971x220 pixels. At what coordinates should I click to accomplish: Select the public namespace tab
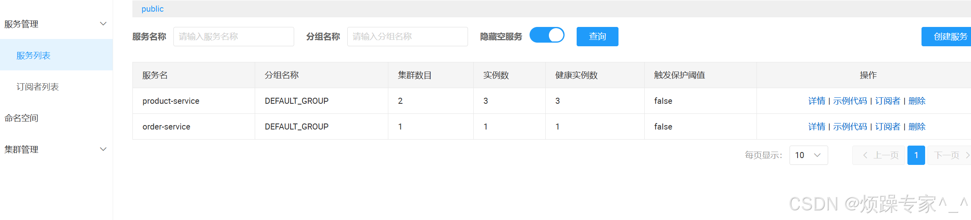click(153, 9)
